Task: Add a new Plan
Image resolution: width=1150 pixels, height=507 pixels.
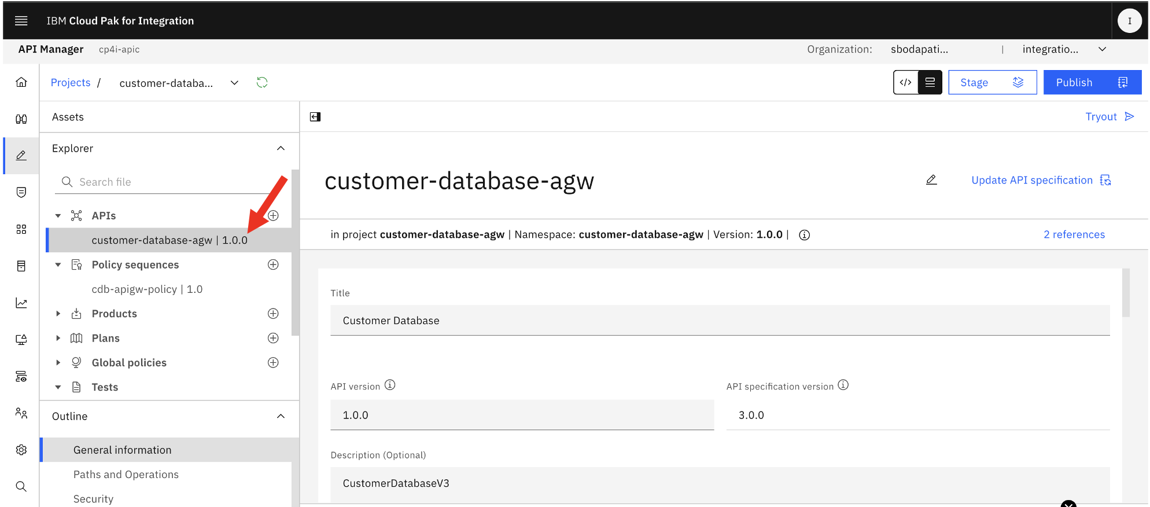Action: [274, 338]
